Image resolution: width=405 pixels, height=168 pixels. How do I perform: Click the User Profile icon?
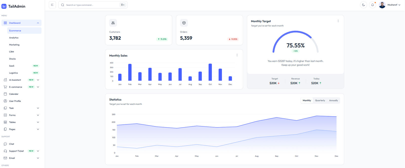click(x=5, y=101)
